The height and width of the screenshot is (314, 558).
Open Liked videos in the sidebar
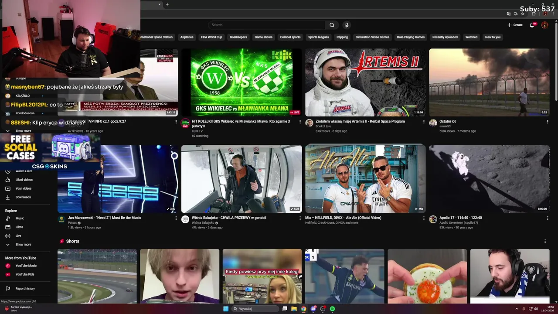pyautogui.click(x=24, y=180)
